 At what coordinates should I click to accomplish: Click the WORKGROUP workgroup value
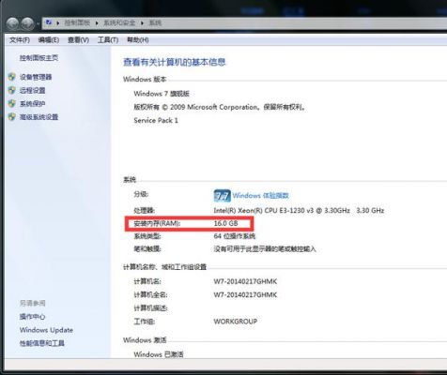pos(236,322)
